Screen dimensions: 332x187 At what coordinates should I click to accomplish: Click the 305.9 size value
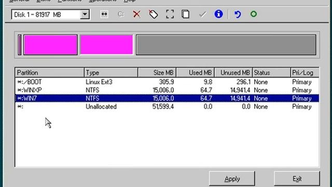point(166,82)
